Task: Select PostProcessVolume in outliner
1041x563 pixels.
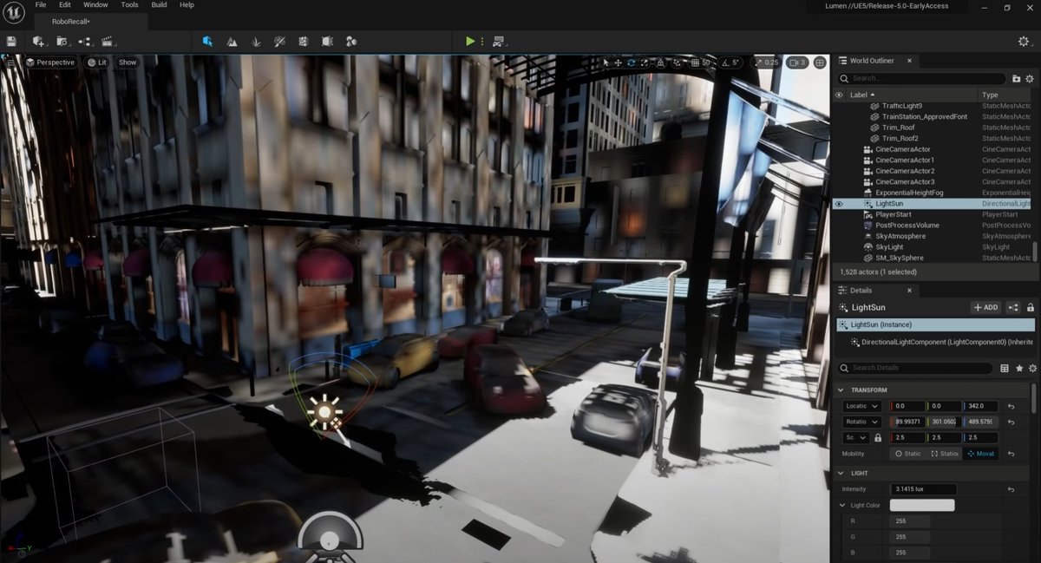Action: click(907, 226)
